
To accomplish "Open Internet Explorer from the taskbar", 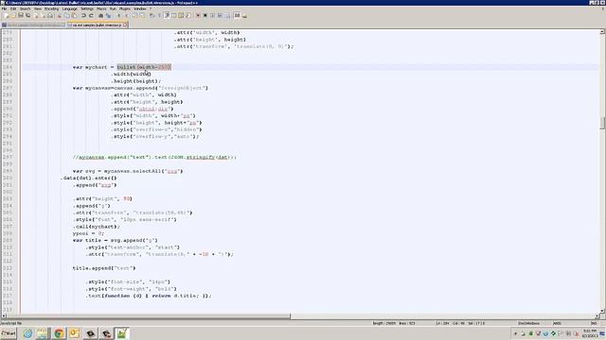I will click(x=27, y=333).
